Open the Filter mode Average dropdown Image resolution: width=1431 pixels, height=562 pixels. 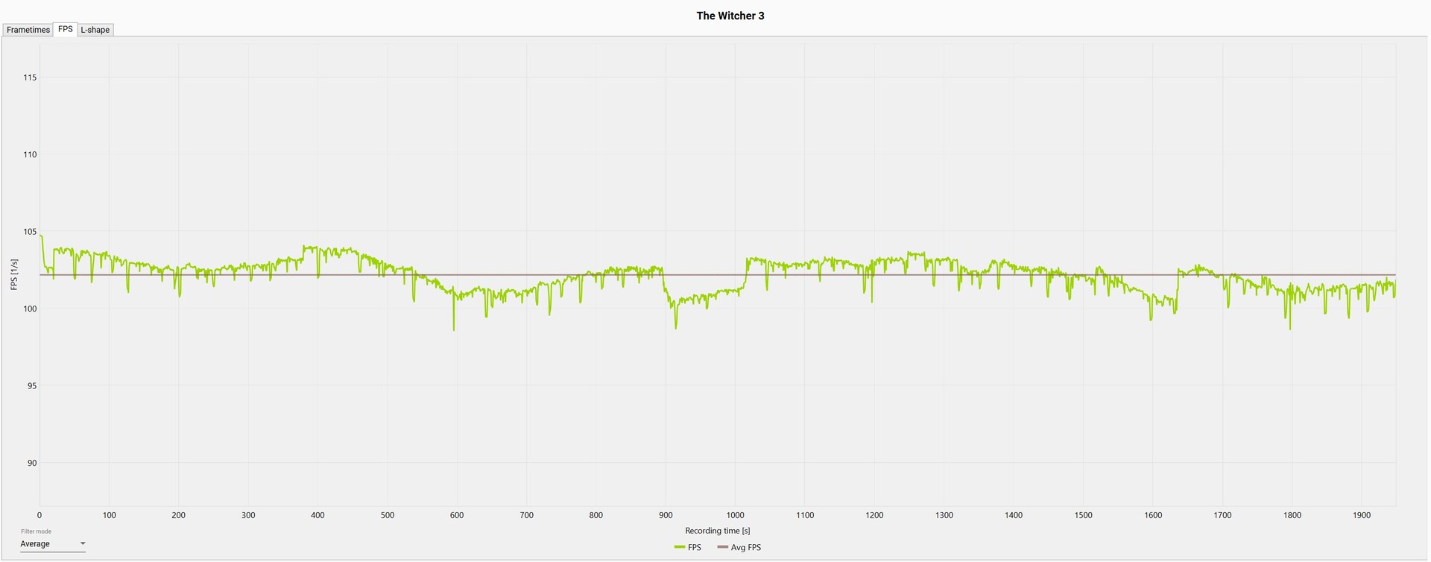point(53,544)
